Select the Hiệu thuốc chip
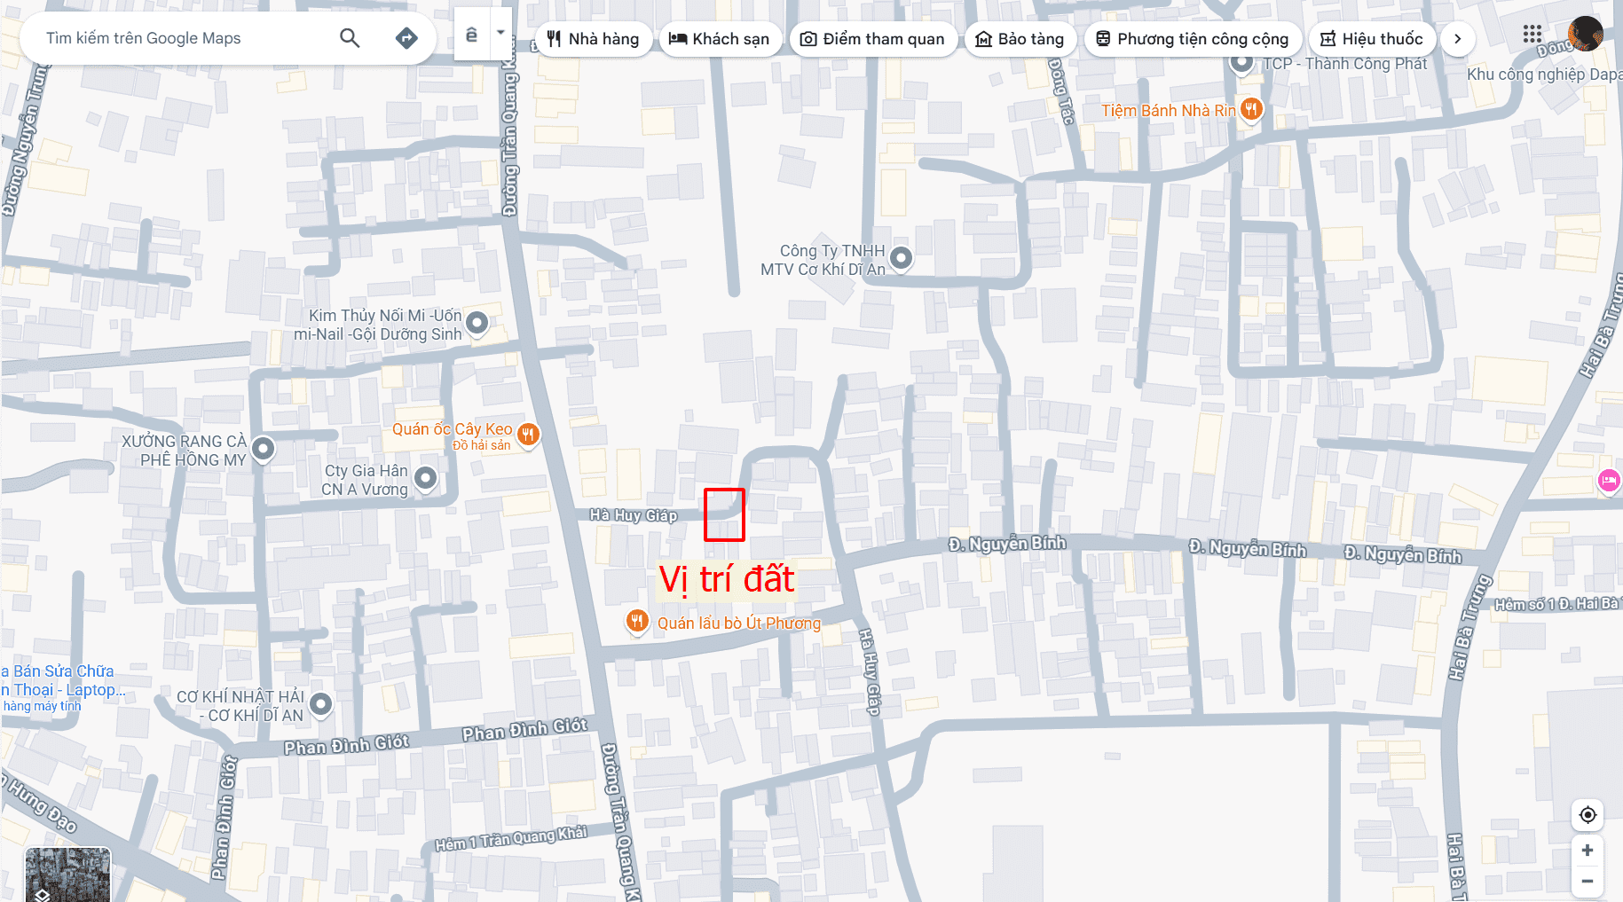1623x902 pixels. pos(1372,39)
